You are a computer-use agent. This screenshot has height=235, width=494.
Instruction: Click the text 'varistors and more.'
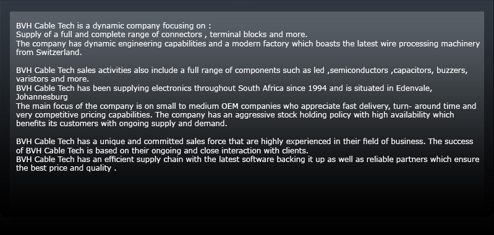click(53, 79)
